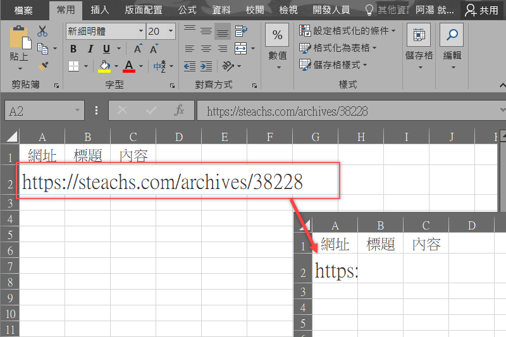Open clipboard 剪貼簿 dialog launcher
This screenshot has width=506, height=337.
57,85
